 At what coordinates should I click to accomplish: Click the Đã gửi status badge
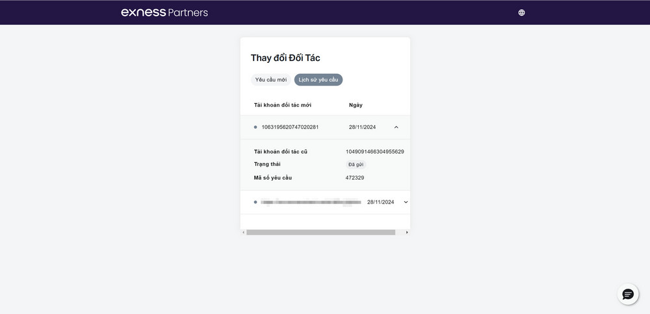356,165
